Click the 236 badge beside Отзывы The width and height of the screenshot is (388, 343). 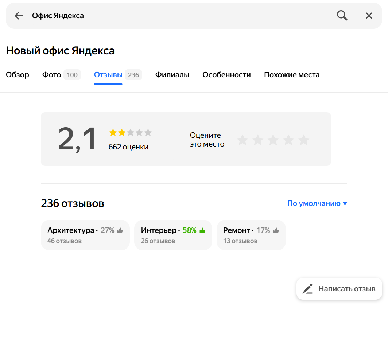coord(133,75)
